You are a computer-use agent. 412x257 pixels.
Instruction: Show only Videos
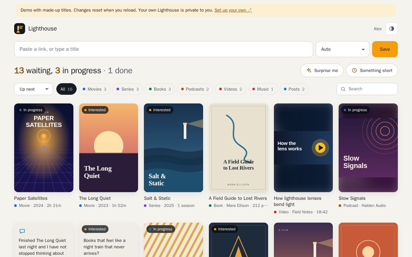(230, 89)
